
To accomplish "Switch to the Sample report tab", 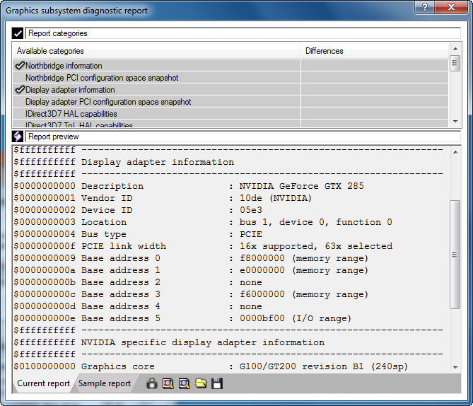I will (x=105, y=383).
